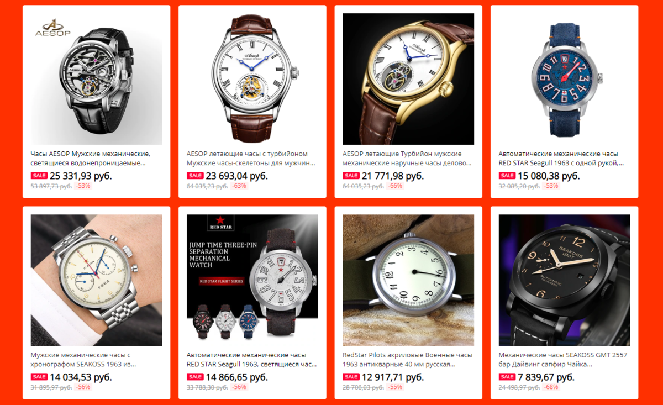This screenshot has height=405, width=663.
Task: Click the SALE badge beside 23 693,04 руб.
Action: [195, 176]
